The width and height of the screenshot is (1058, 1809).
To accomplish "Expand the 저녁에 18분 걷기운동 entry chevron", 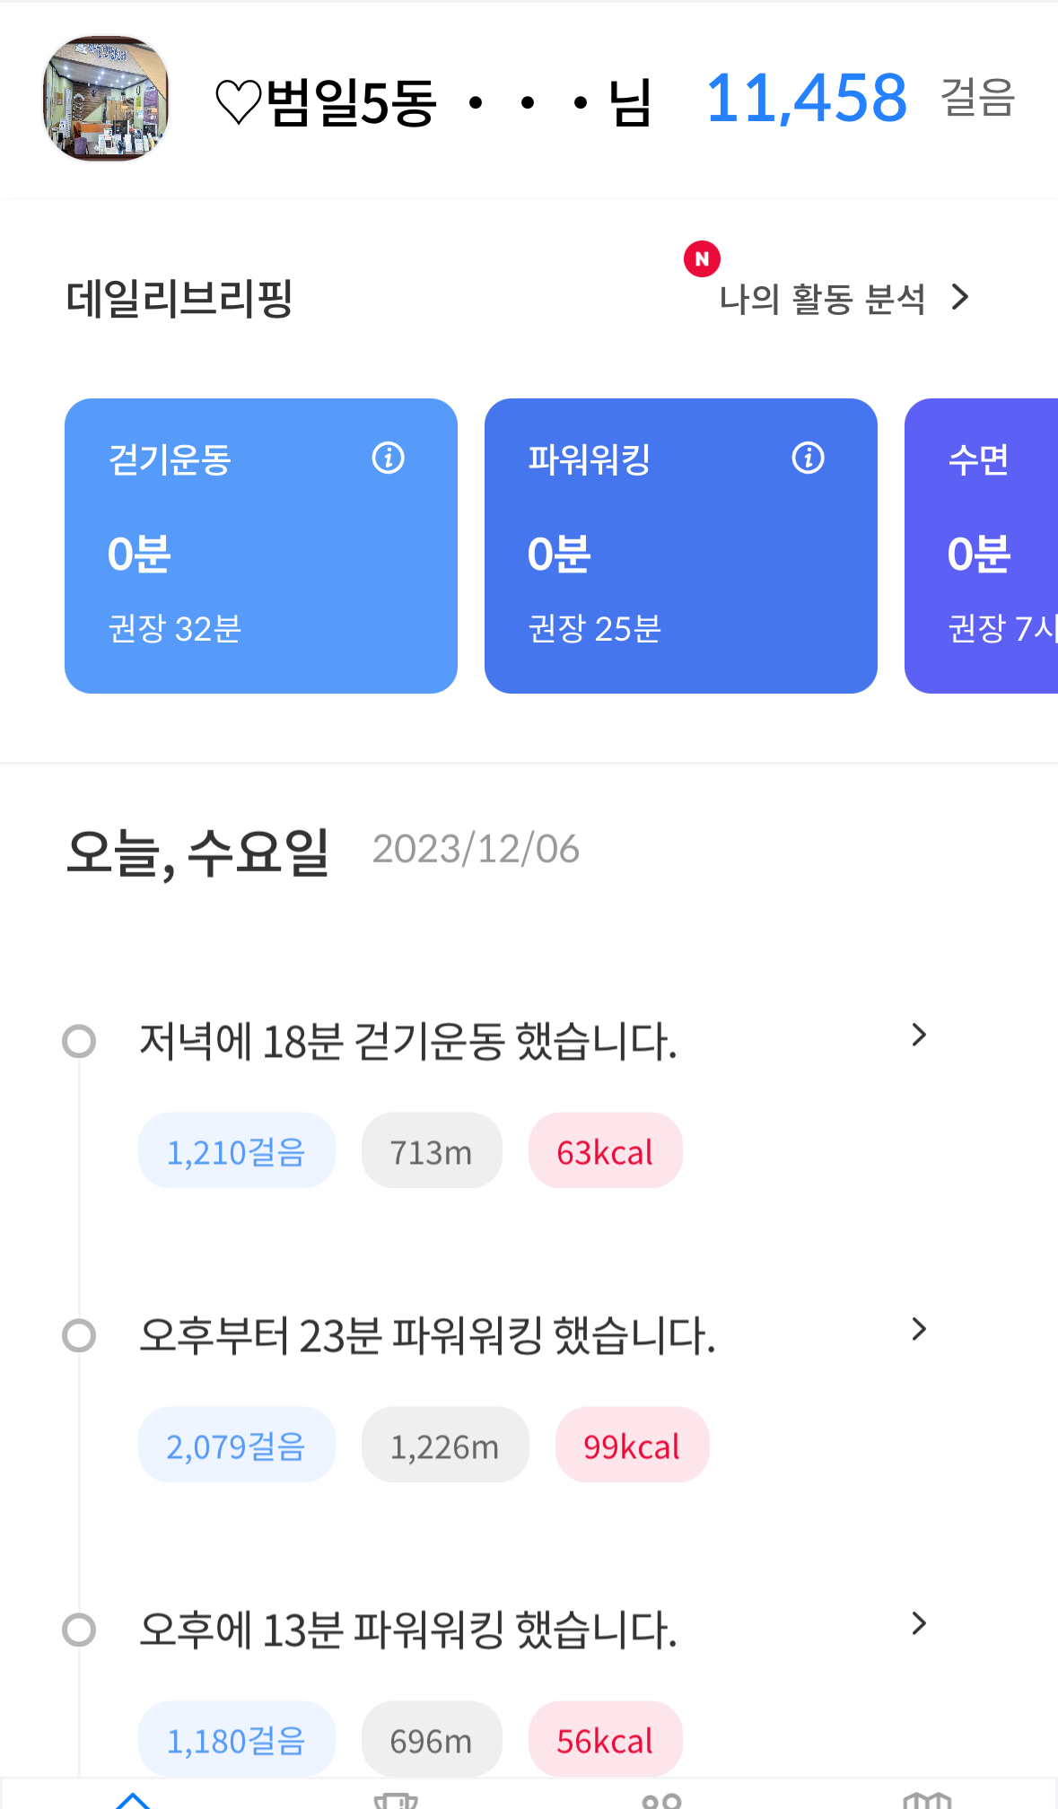I will (x=918, y=1036).
